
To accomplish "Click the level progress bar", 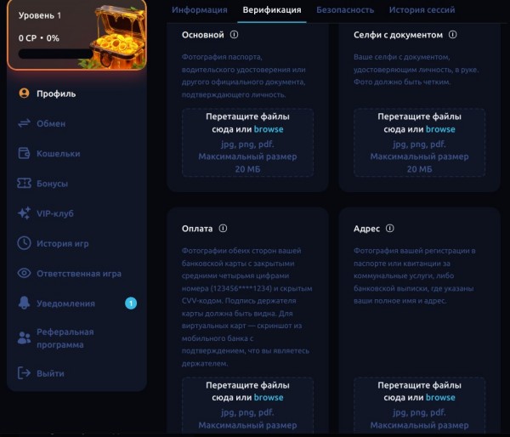I will coord(56,54).
